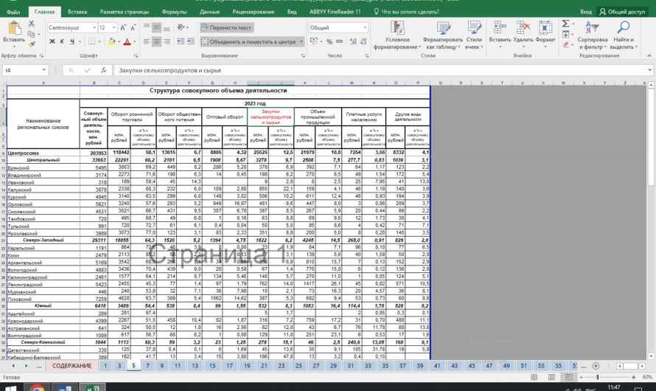Click the text orientation icon
Image resolution: width=656 pixels, height=391 pixels.
tap(181, 27)
